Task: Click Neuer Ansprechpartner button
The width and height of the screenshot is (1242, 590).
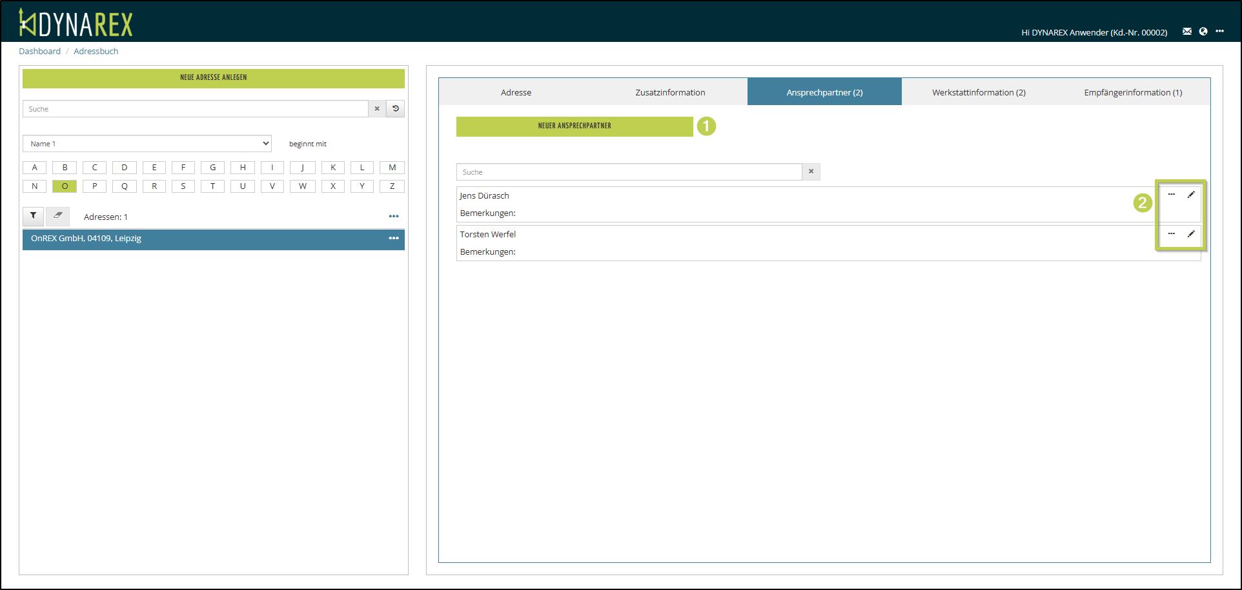Action: tap(575, 126)
